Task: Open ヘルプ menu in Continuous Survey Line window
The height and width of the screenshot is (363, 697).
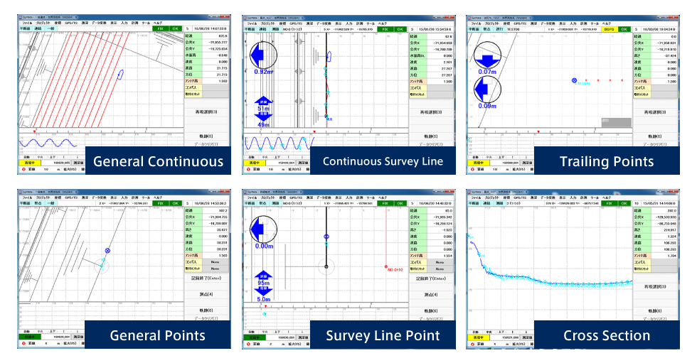Action: [383, 23]
